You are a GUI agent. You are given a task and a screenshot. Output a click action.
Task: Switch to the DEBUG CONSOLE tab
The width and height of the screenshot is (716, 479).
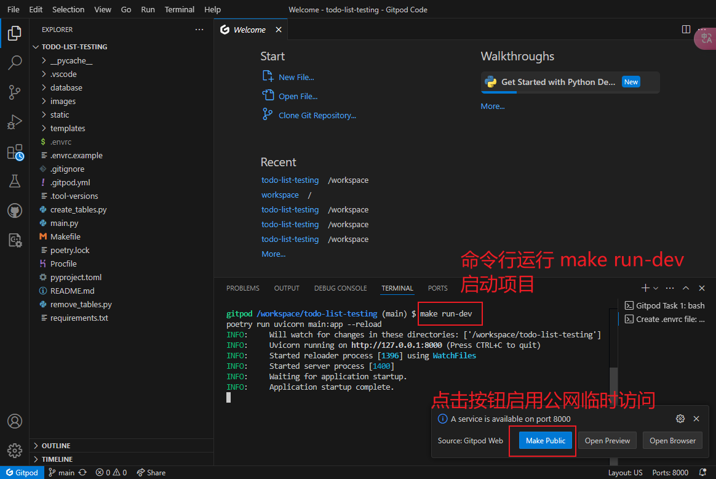coord(341,288)
